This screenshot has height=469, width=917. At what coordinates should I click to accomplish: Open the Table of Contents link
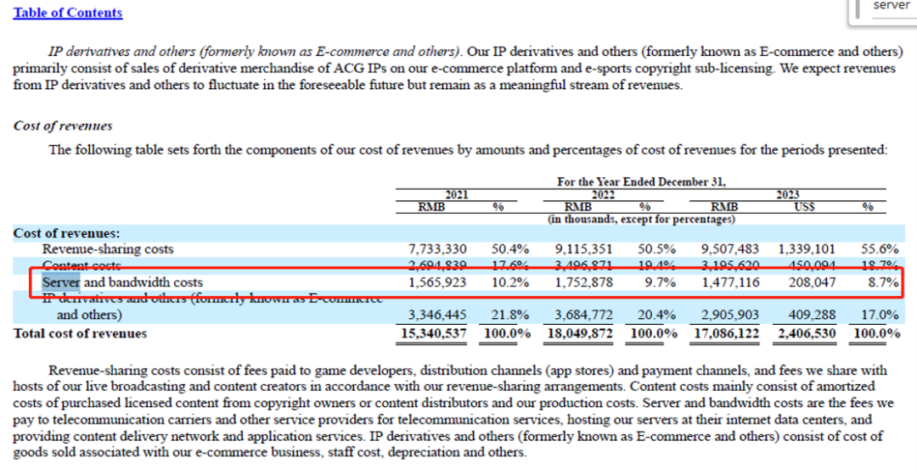pyautogui.click(x=68, y=13)
